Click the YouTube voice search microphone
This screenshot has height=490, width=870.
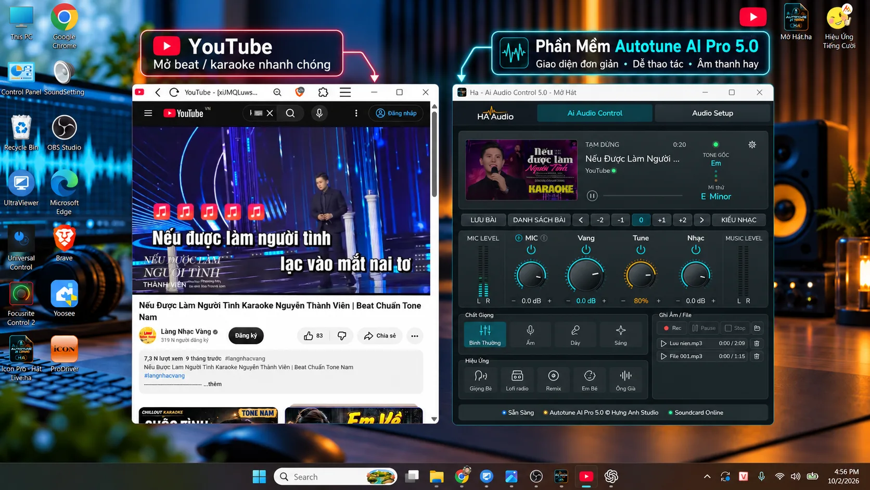coord(319,113)
